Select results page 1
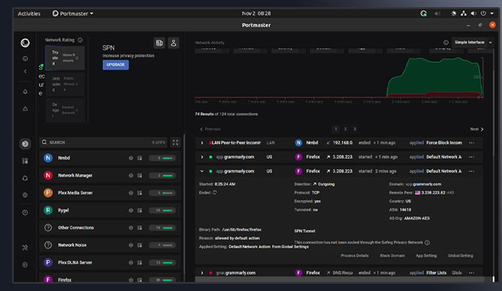502x291 pixels. pos(336,129)
